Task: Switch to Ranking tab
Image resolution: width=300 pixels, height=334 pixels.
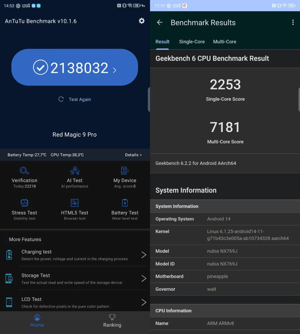Action: 112,321
